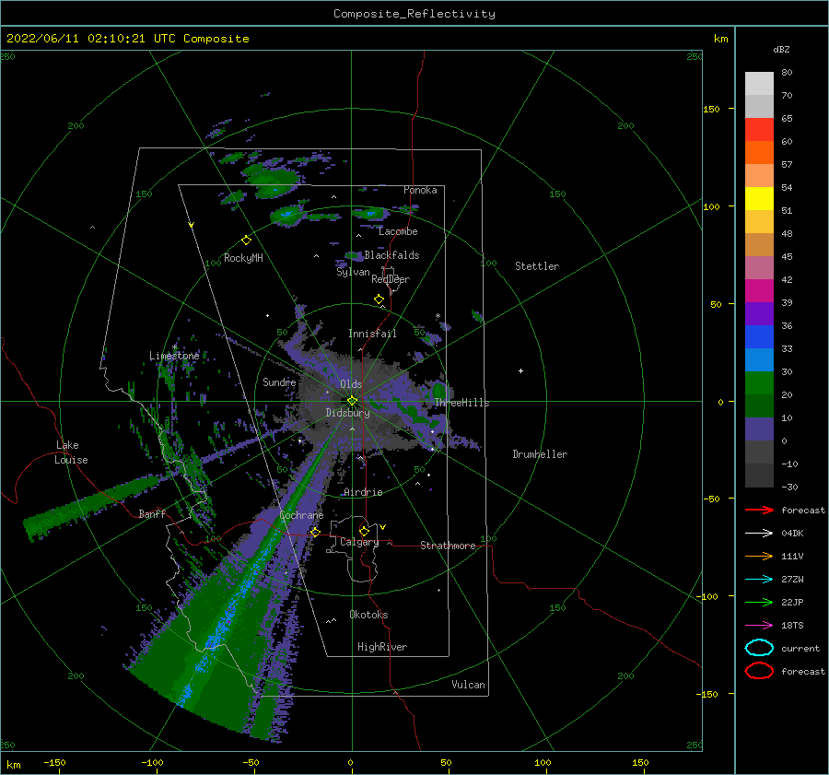The height and width of the screenshot is (775, 829).
Task: Select the Airdrie label
Action: coord(363,492)
